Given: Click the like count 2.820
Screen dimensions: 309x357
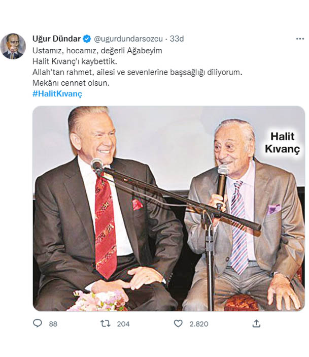Looking at the screenshot, I should tap(199, 324).
